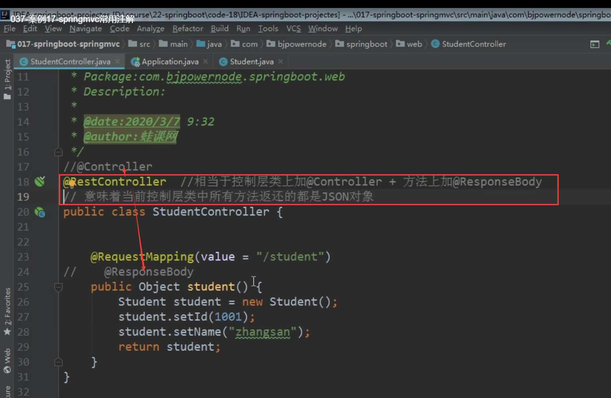Viewport: 611px width, 398px height.
Task: Open the Web tool window
Action: pos(7,361)
